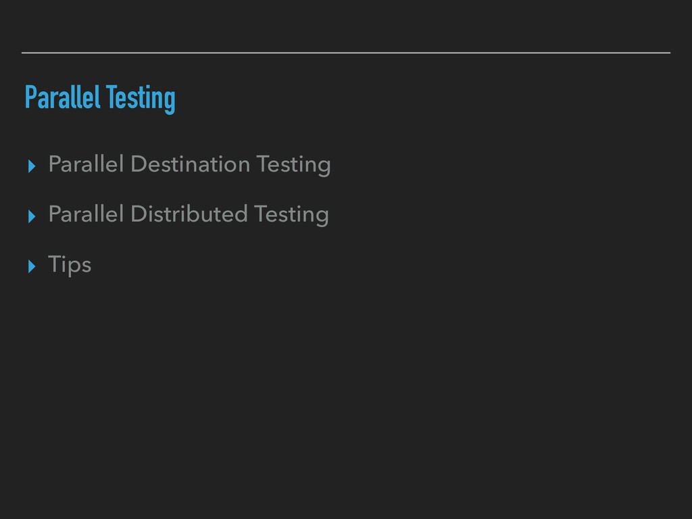Click the word Distributed in the second bullet
Viewport: 692px width, 519px height.
point(189,214)
